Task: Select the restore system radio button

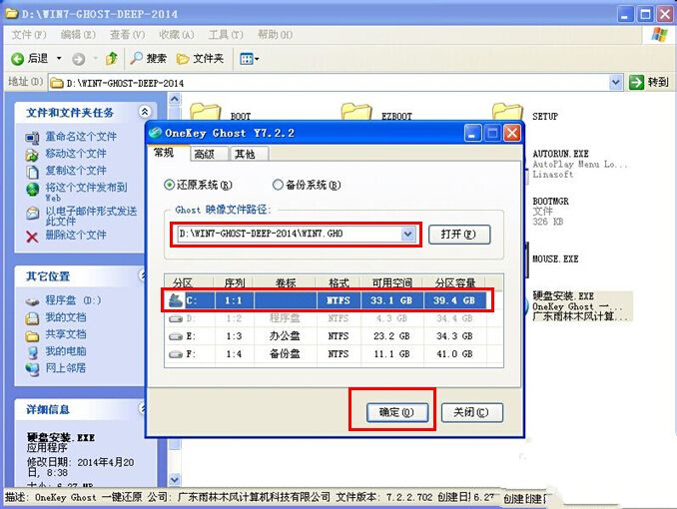Action: click(168, 185)
